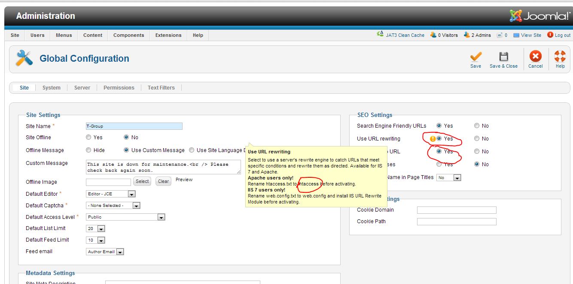573x284 pixels.
Task: Click the Admins users icon
Action: [466, 35]
